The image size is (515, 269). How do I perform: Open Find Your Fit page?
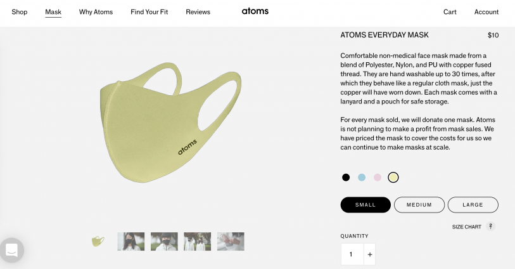point(149,12)
